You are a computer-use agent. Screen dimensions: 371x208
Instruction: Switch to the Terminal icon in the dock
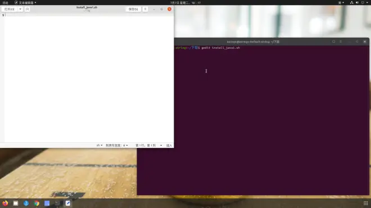[x=57, y=203]
